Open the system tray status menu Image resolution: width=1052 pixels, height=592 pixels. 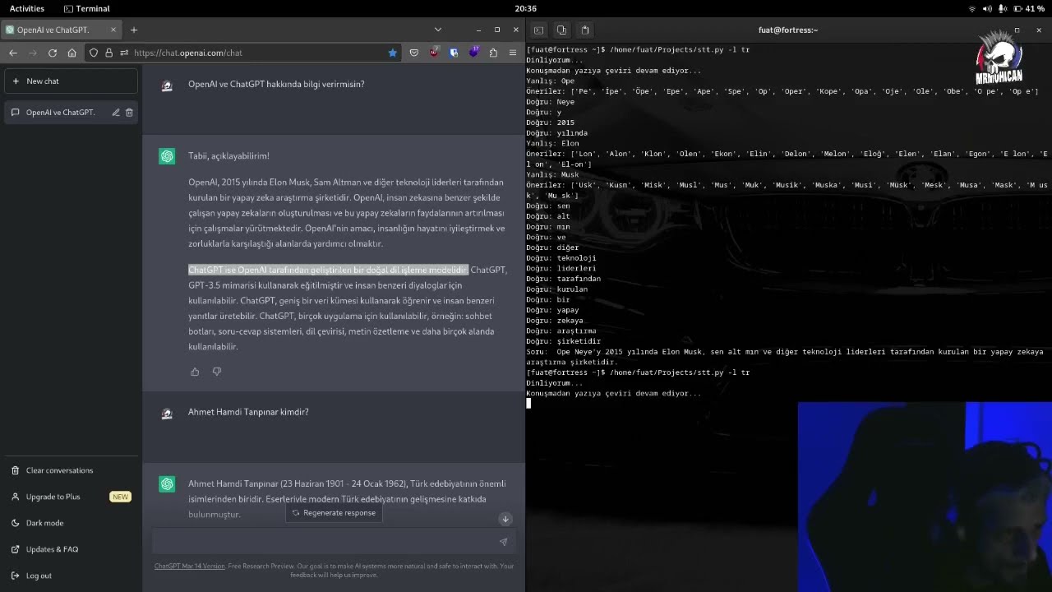[1007, 8]
